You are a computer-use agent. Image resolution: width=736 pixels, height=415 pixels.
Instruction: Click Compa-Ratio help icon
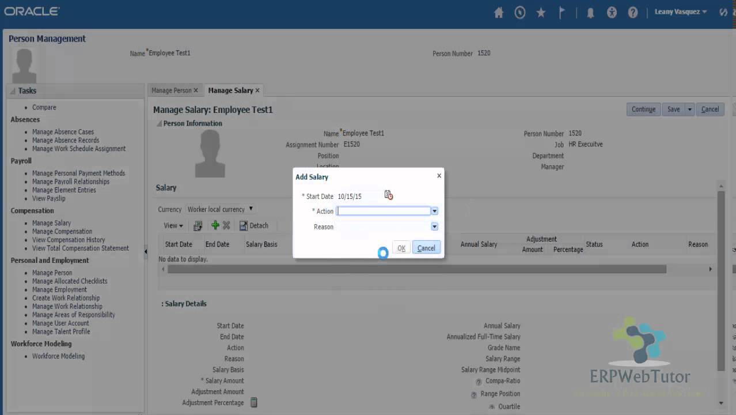click(479, 382)
